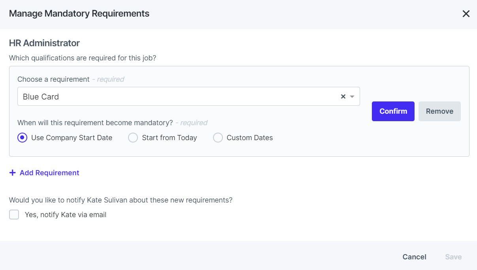Select Use Company Start Date

tap(23, 137)
